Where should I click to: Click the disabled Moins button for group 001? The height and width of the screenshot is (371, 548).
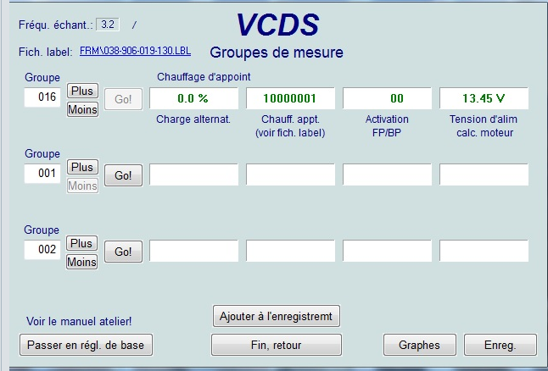(82, 185)
